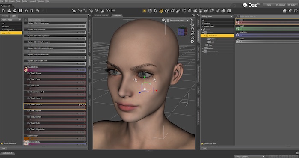The width and height of the screenshot is (299, 158).
Task: Open the Select a Lesson dropdown
Action: tap(250, 156)
